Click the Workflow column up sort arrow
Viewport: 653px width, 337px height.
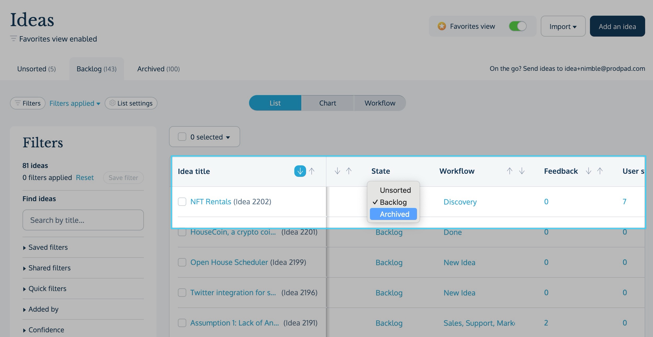[x=509, y=171]
